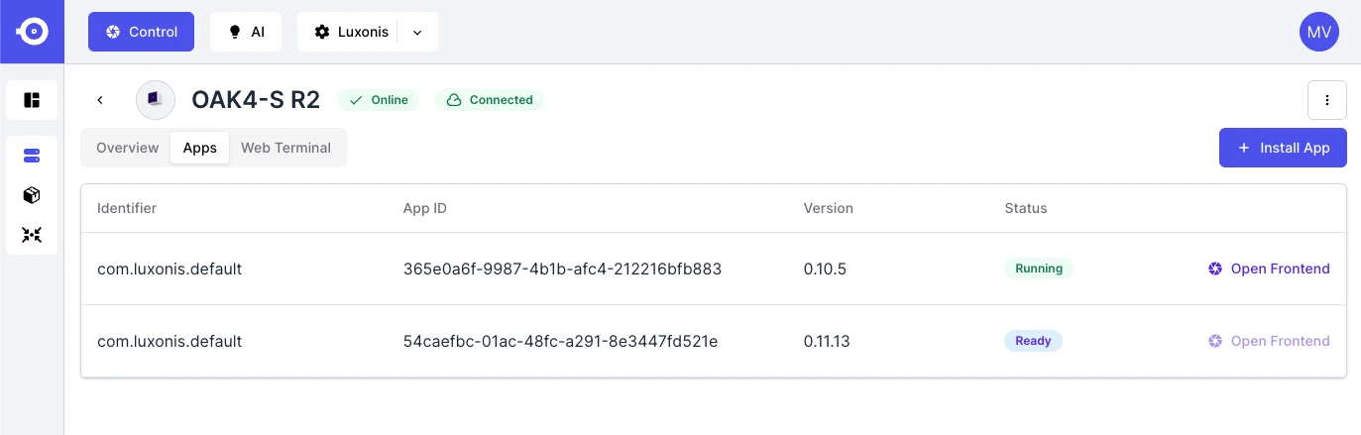Open the AI section with lightbulb
Viewport: 1361px width, 435px height.
click(x=246, y=32)
